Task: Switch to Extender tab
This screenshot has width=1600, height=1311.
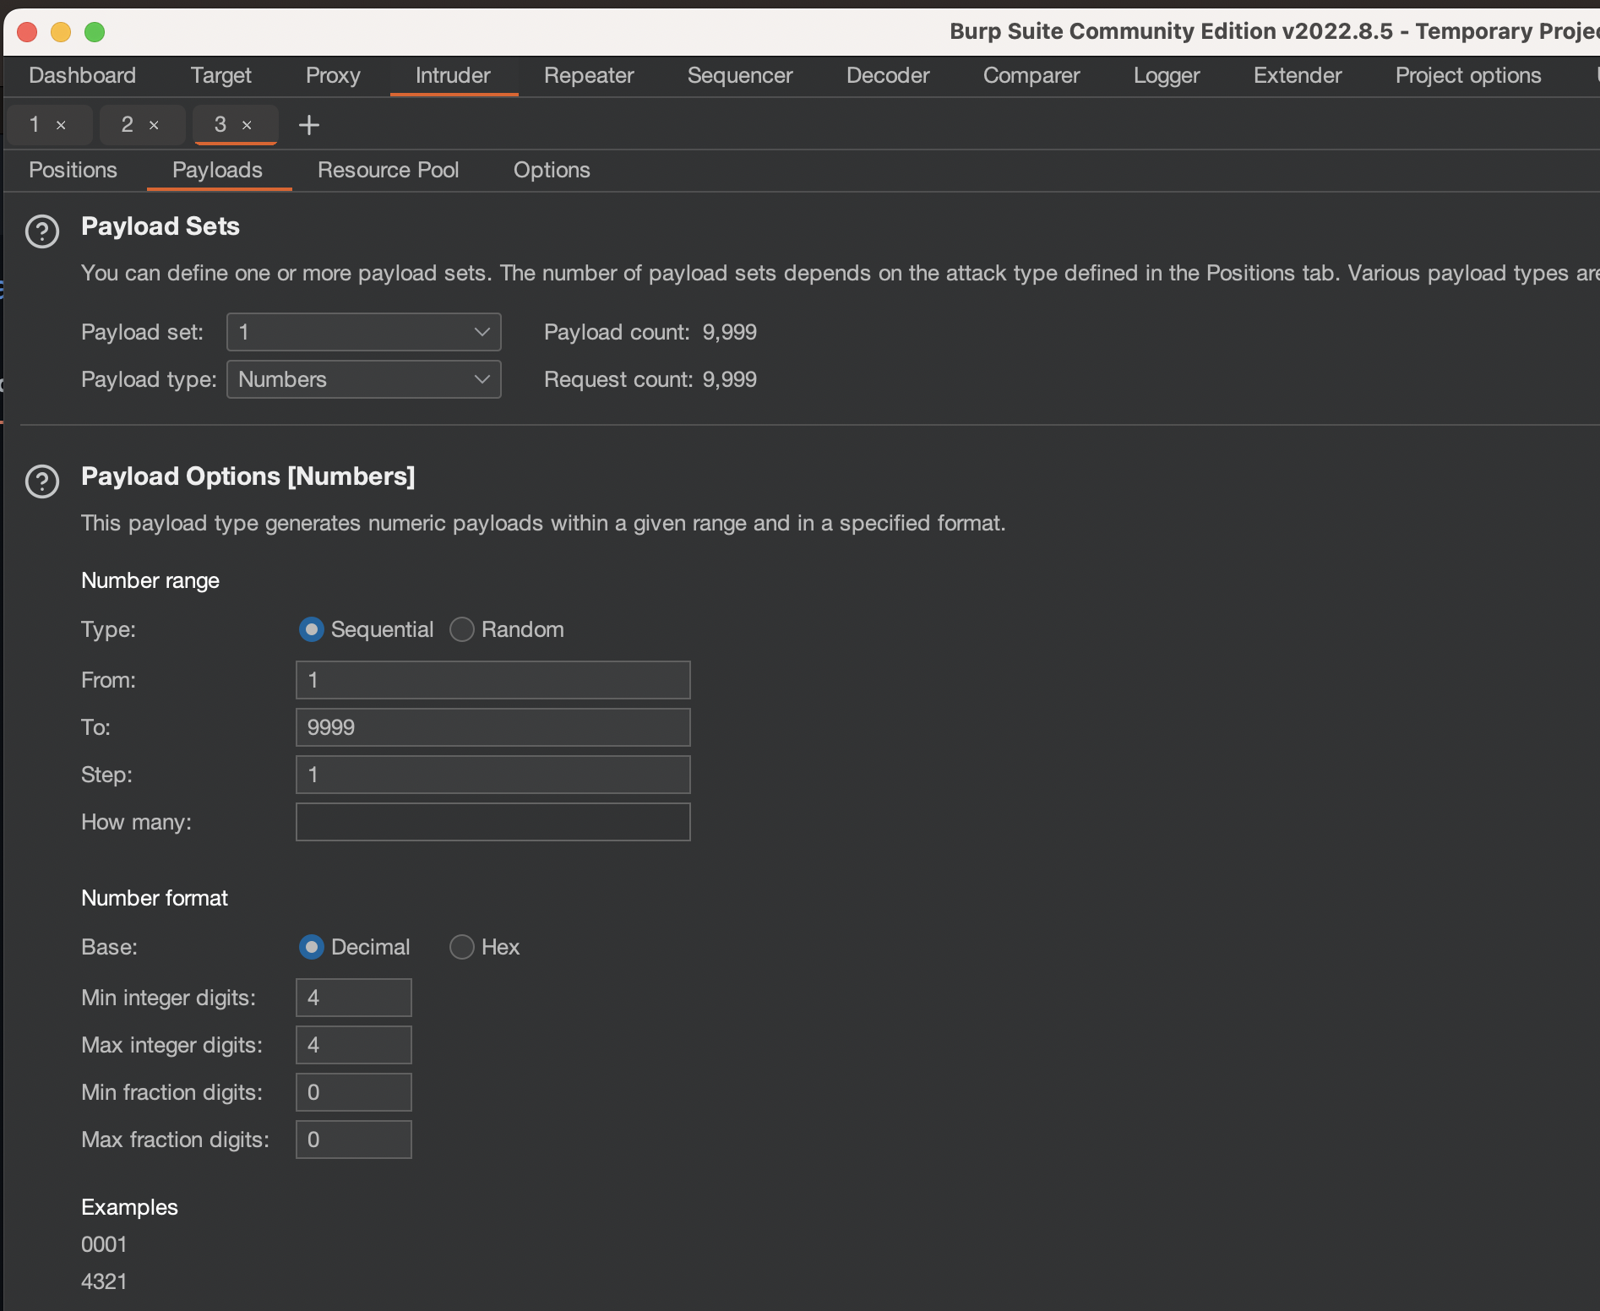Action: [x=1298, y=76]
